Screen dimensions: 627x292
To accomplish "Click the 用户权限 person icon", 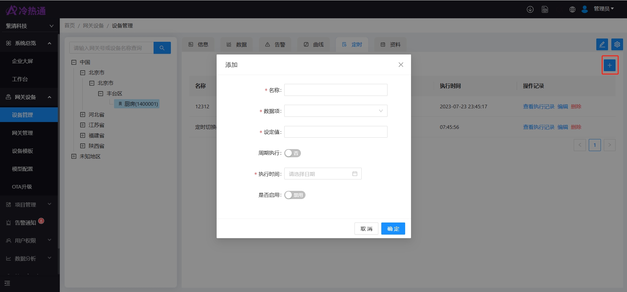I will 8,240.
